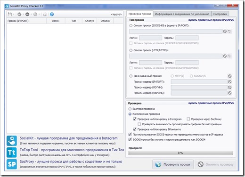Click Прокси-сервер (ПАРОЛЬ) input field
Screen dimensions: 245x177
tap(199, 93)
